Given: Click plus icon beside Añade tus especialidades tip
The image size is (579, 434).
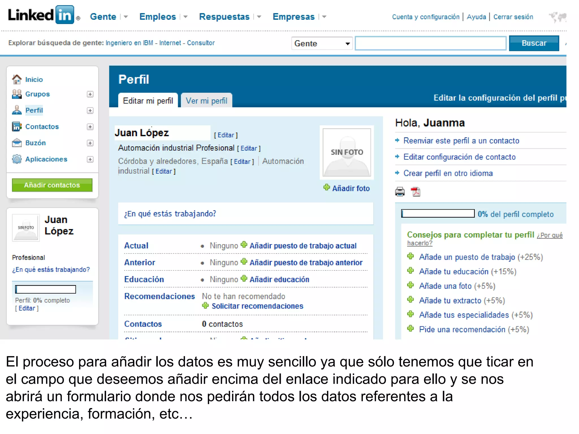Looking at the screenshot, I should coord(411,314).
